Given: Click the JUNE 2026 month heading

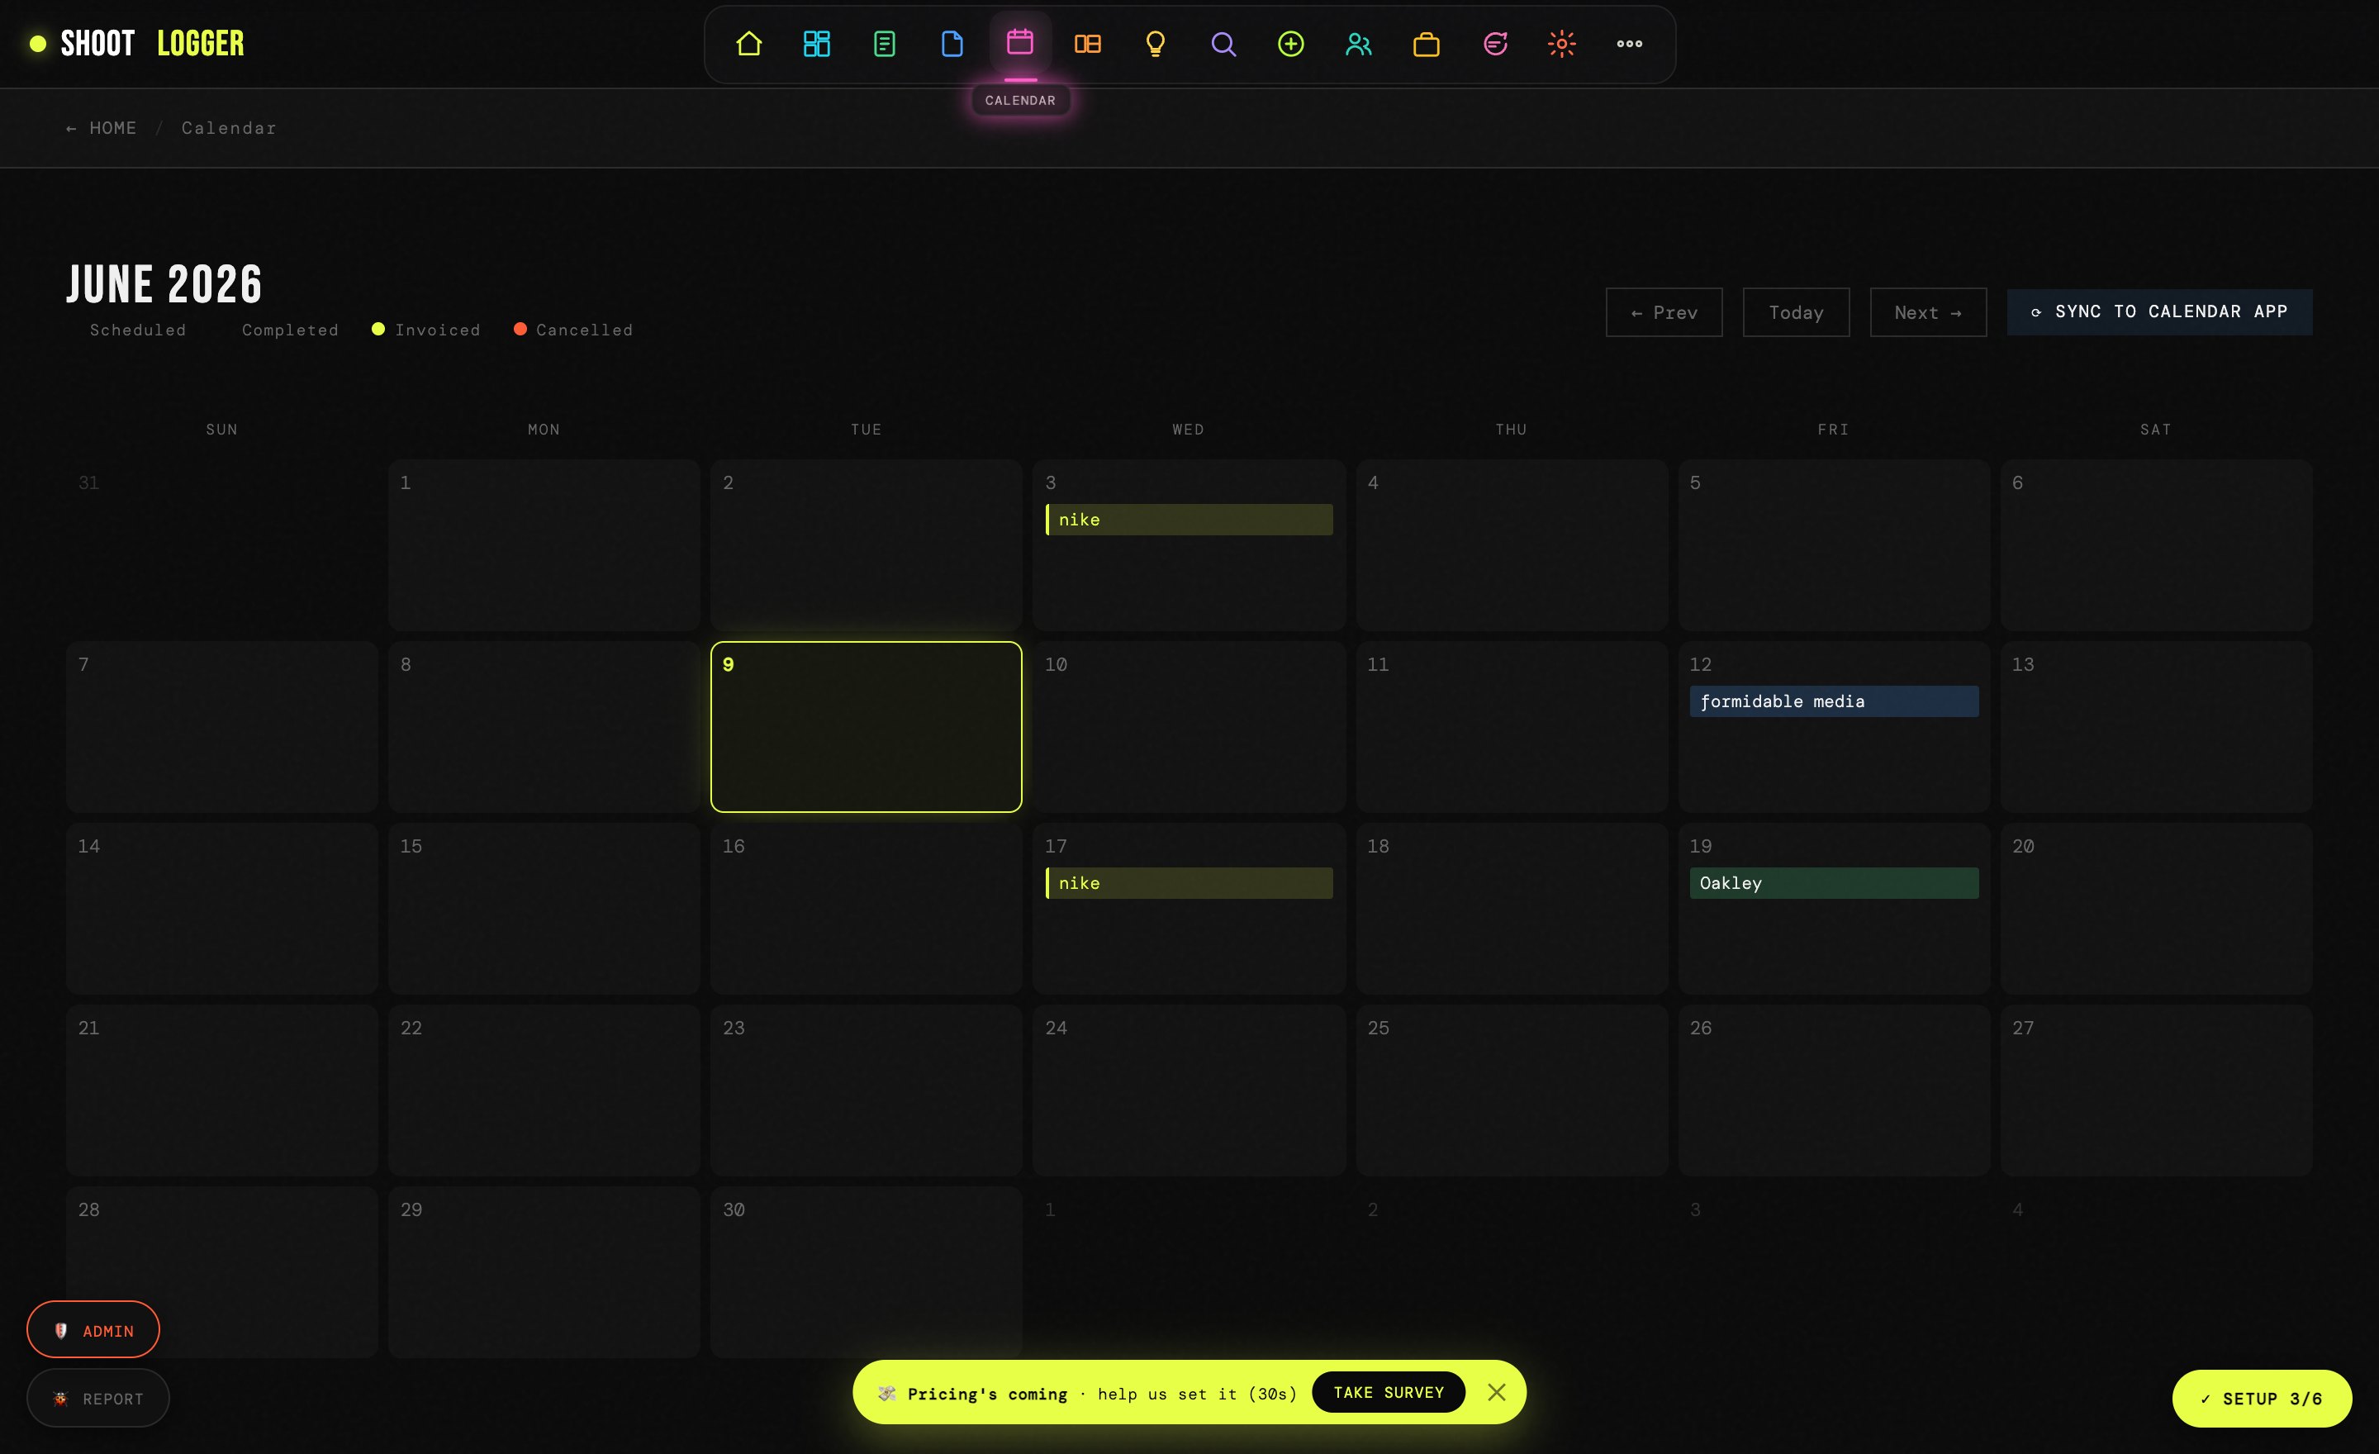Looking at the screenshot, I should click(x=164, y=284).
